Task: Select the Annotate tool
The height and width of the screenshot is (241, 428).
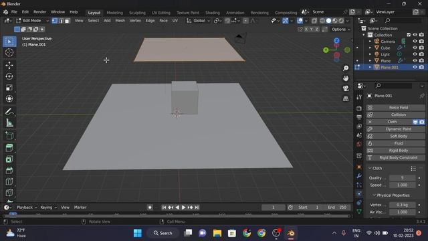Action: coord(9,112)
